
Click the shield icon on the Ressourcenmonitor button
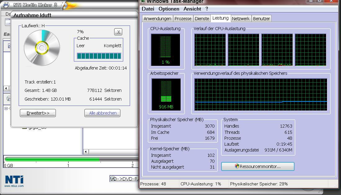237,166
